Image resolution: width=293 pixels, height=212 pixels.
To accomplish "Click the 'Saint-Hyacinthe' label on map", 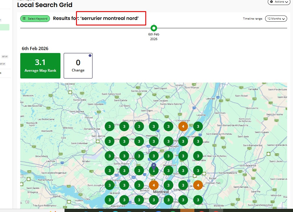I will 248,166.
